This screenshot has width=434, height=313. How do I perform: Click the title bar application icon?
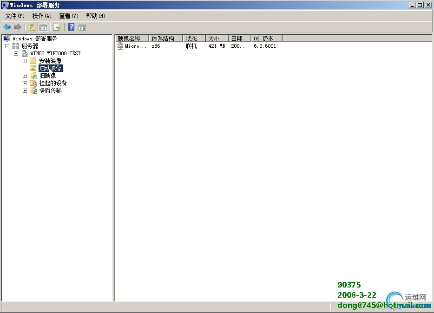click(x=5, y=5)
